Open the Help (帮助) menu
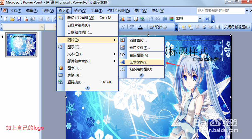 click(158, 11)
